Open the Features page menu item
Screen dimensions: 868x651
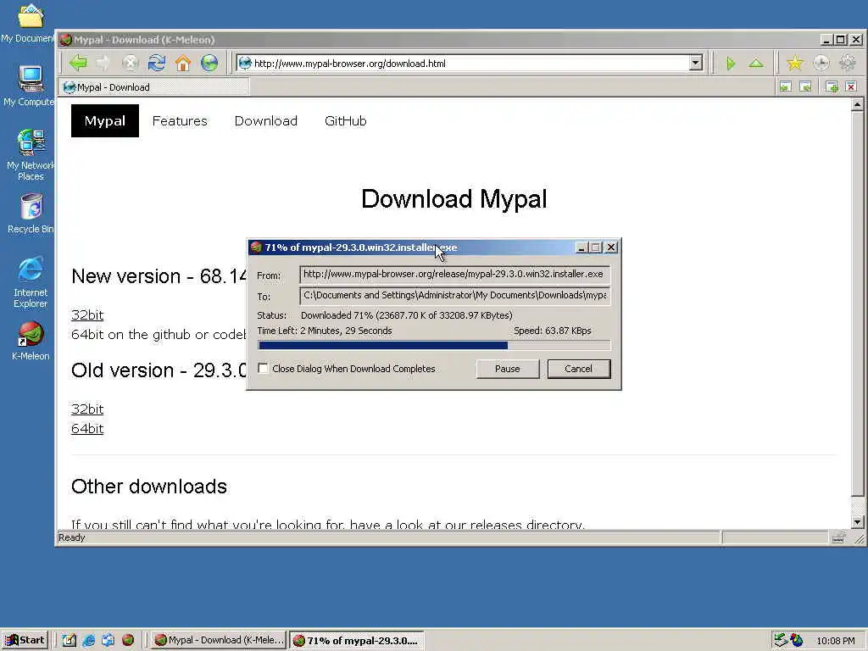(x=180, y=120)
